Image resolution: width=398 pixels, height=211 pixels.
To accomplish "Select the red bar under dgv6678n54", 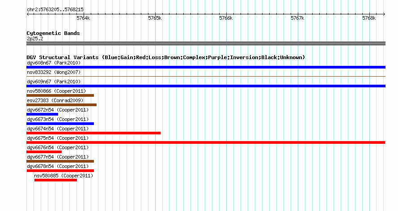I will [60, 171].
